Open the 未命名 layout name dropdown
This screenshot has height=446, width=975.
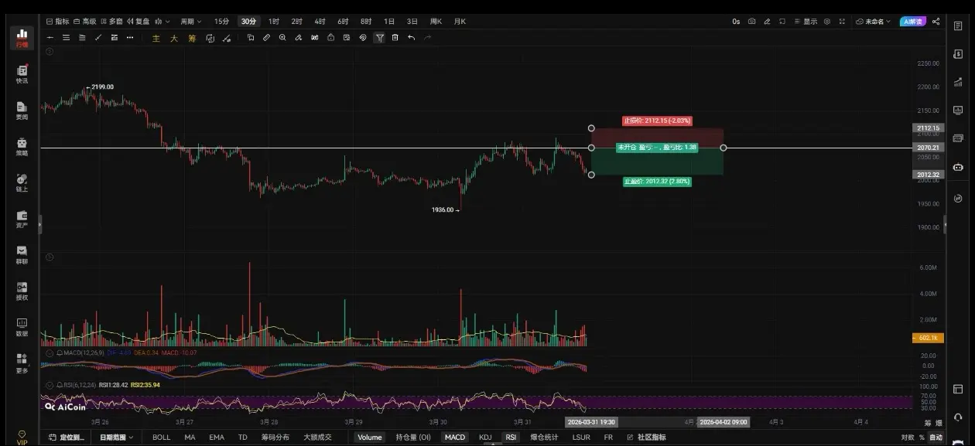[873, 22]
